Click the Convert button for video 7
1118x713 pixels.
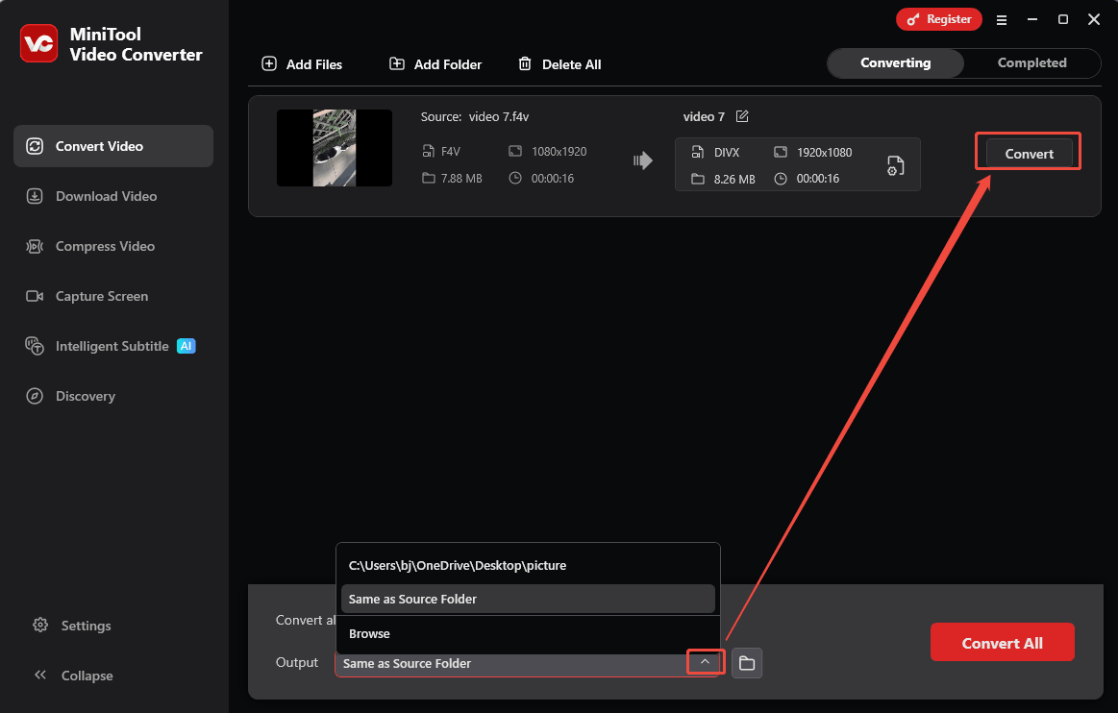point(1028,152)
